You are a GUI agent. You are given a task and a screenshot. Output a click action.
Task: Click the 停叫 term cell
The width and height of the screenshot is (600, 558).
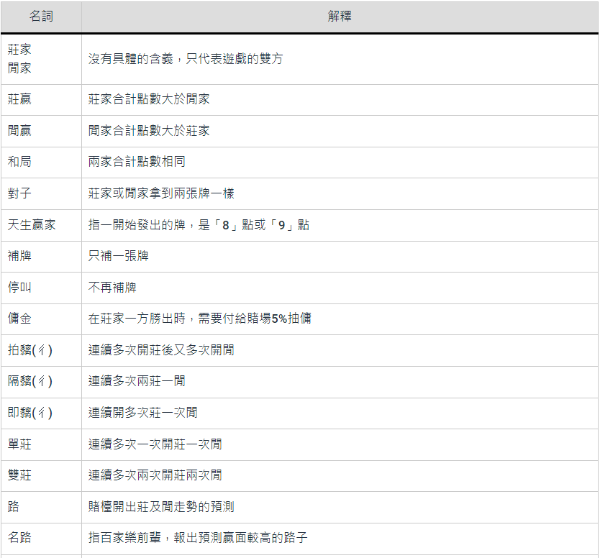20,288
